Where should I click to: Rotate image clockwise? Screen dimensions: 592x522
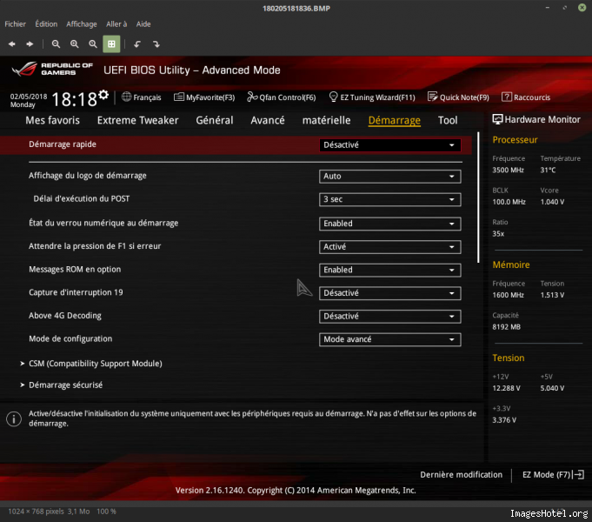point(156,44)
